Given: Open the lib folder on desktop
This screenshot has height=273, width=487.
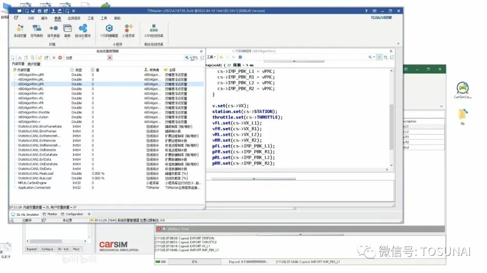Looking at the screenshot, I should 463,116.
